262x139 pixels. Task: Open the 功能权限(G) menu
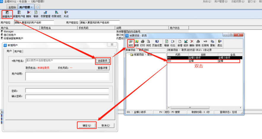[238, 1]
